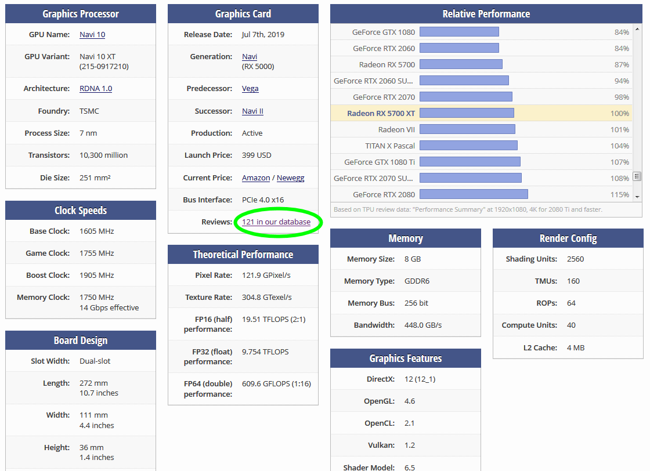
Task: Click the Game Clock value '1755 MHz'
Action: pyautogui.click(x=96, y=253)
